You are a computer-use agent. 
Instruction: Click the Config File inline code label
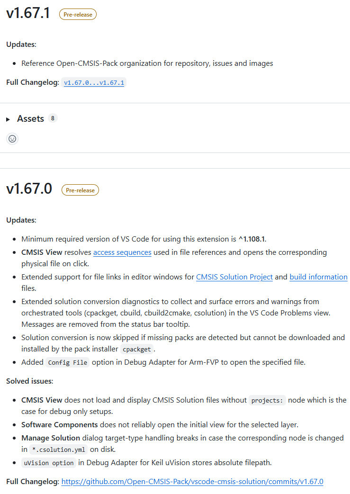pyautogui.click(x=67, y=362)
